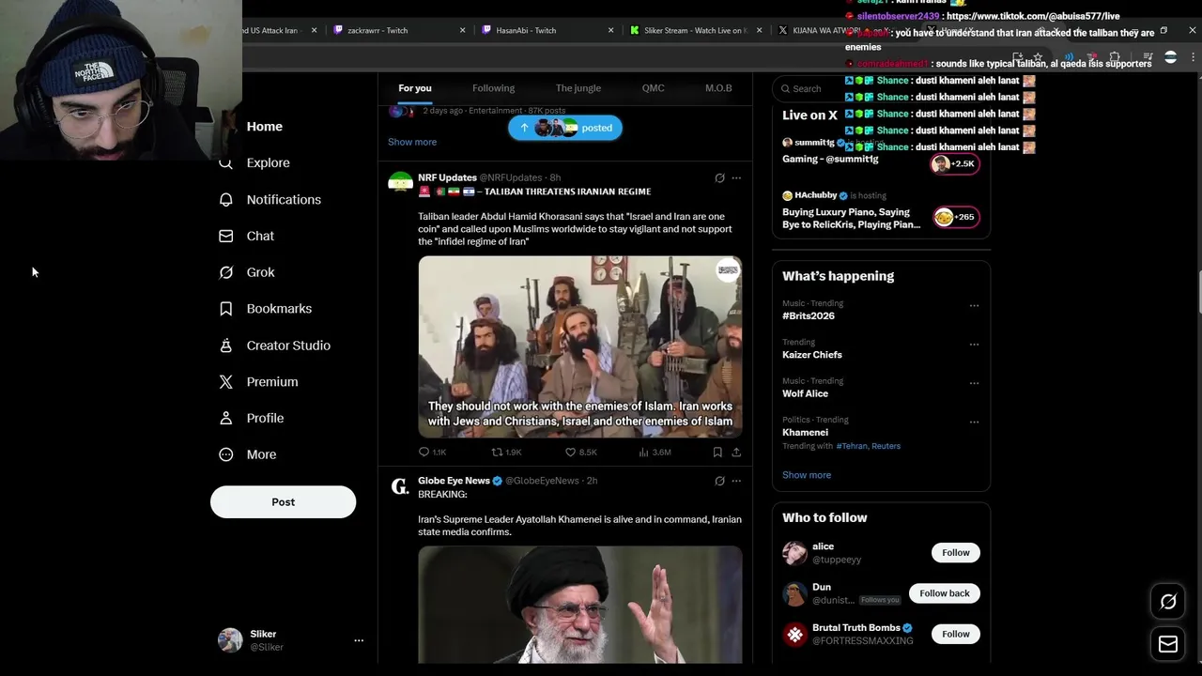Open the Kaizer Chiefs trending topic

tap(812, 355)
